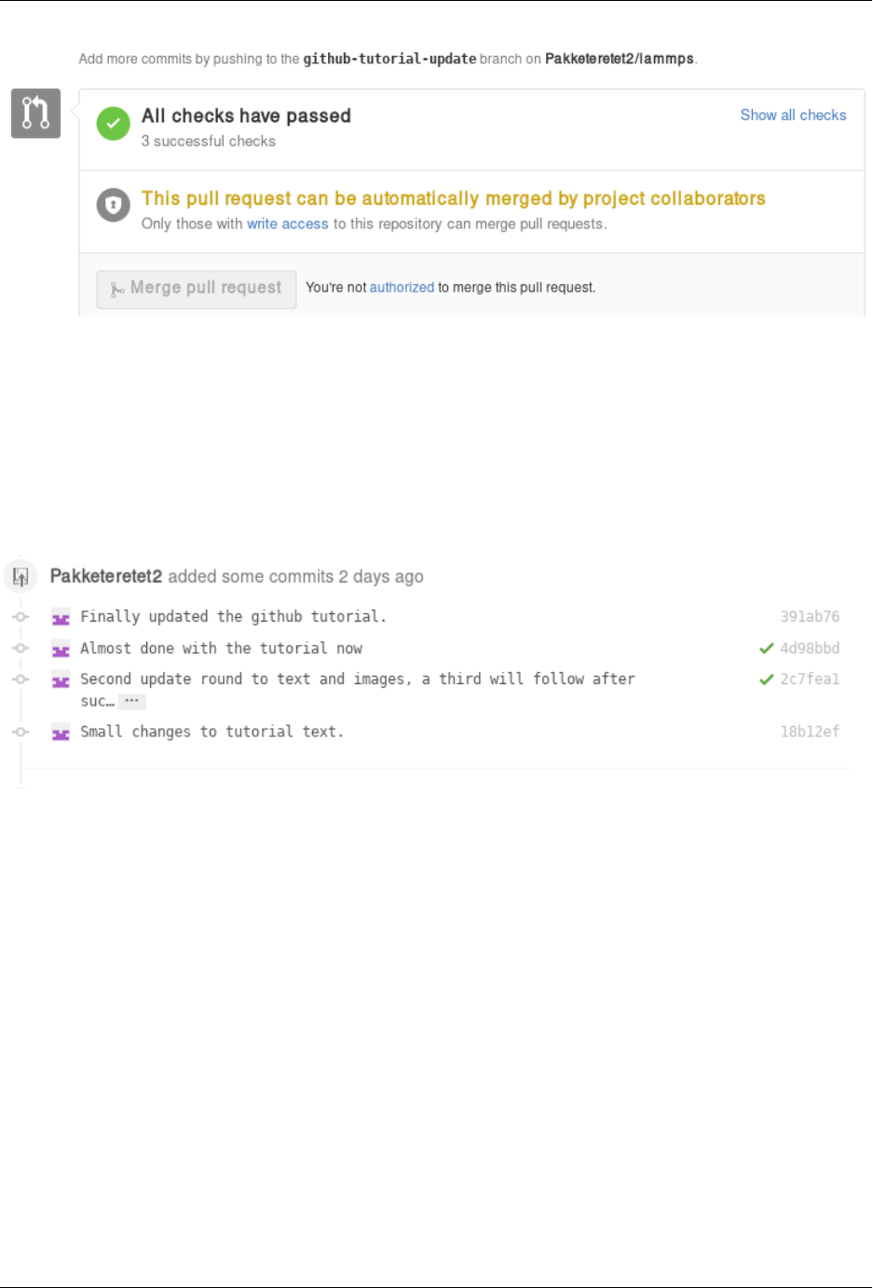Click avatar next to "Finally updated the github tutorial"
The image size is (873, 1288).
pos(61,618)
